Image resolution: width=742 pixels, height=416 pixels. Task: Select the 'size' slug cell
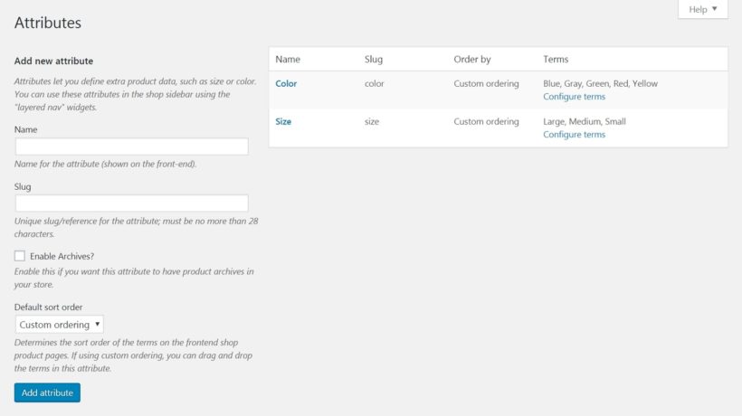tap(372, 121)
